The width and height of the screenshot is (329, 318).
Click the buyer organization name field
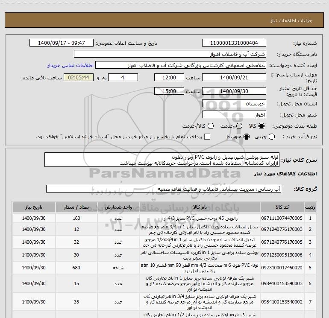(170, 54)
